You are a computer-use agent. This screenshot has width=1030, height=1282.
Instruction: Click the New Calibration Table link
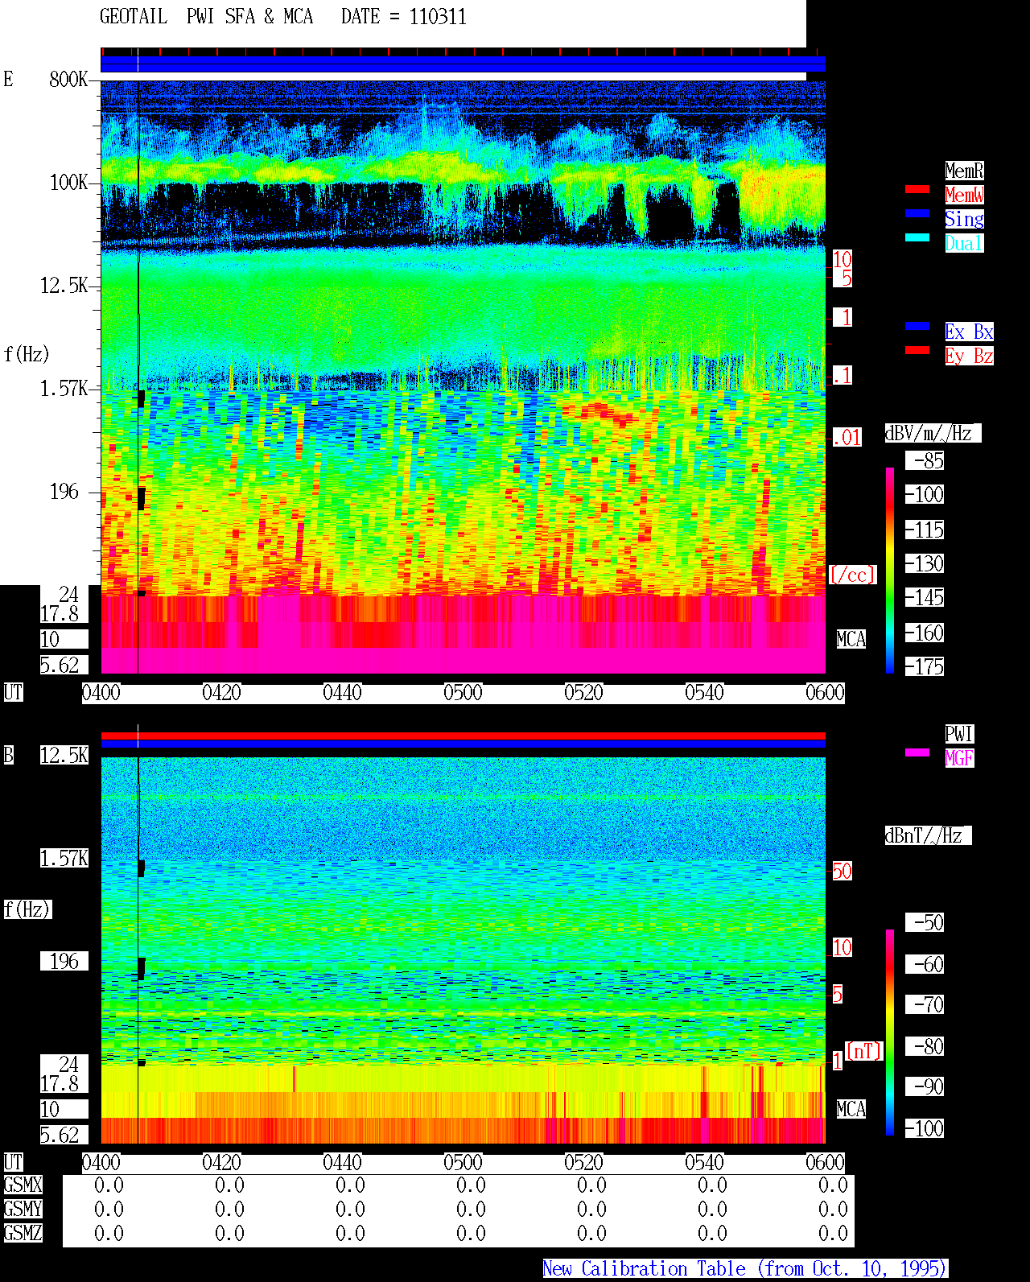745,1269
